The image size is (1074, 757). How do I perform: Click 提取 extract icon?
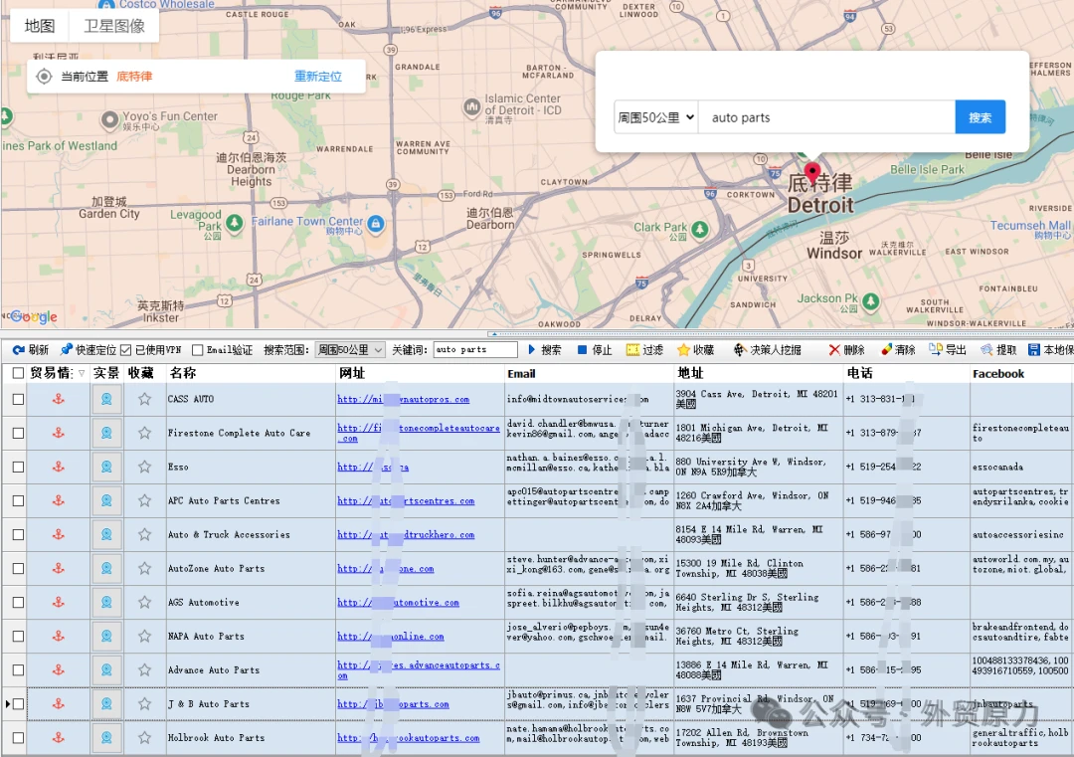point(986,350)
